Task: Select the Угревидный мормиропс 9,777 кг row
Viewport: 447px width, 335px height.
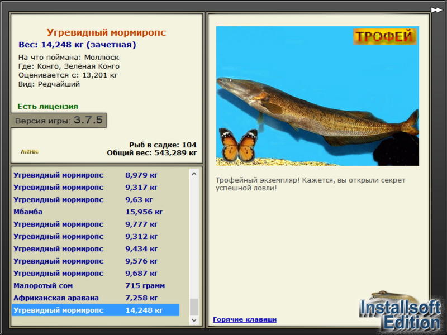Action: [x=96, y=224]
